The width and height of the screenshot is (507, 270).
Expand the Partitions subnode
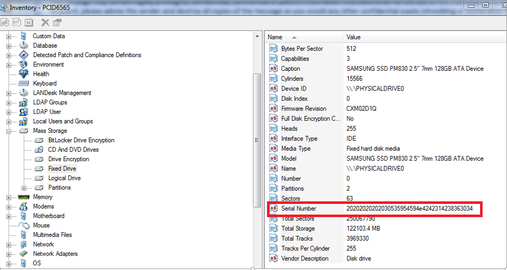[23, 188]
